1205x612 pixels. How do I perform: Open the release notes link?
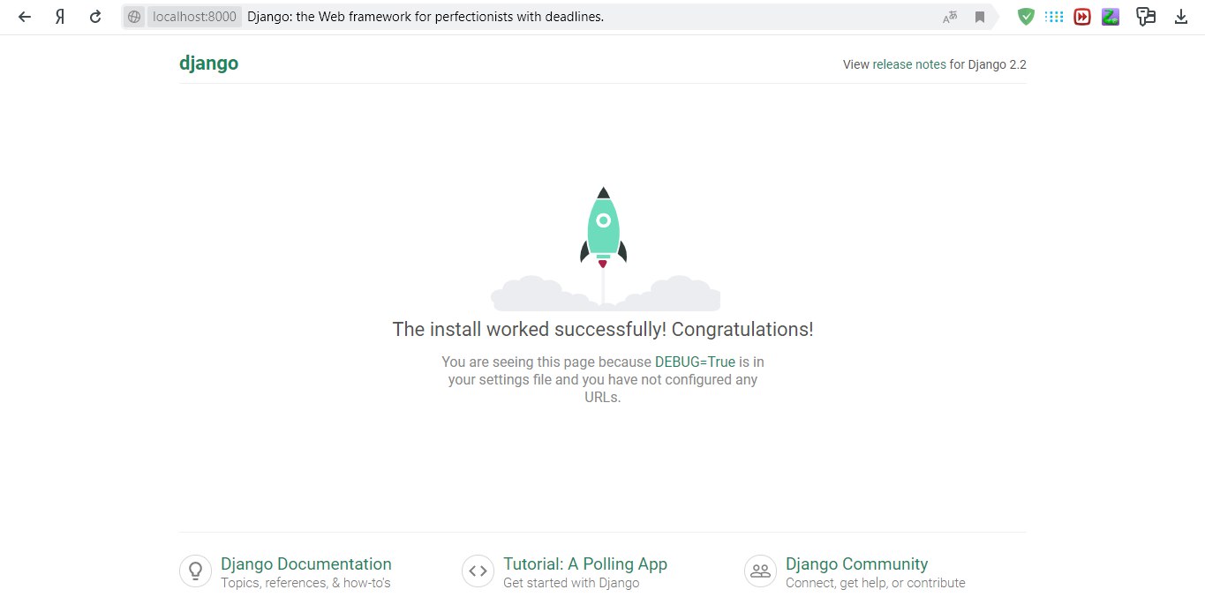(909, 64)
